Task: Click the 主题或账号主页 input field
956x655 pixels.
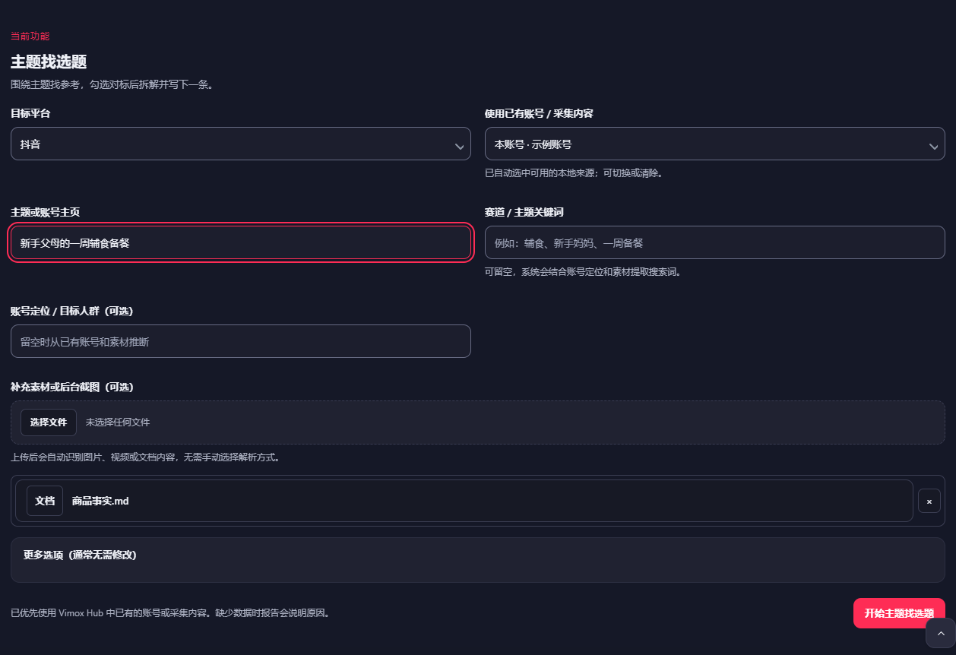Action: [x=240, y=242]
